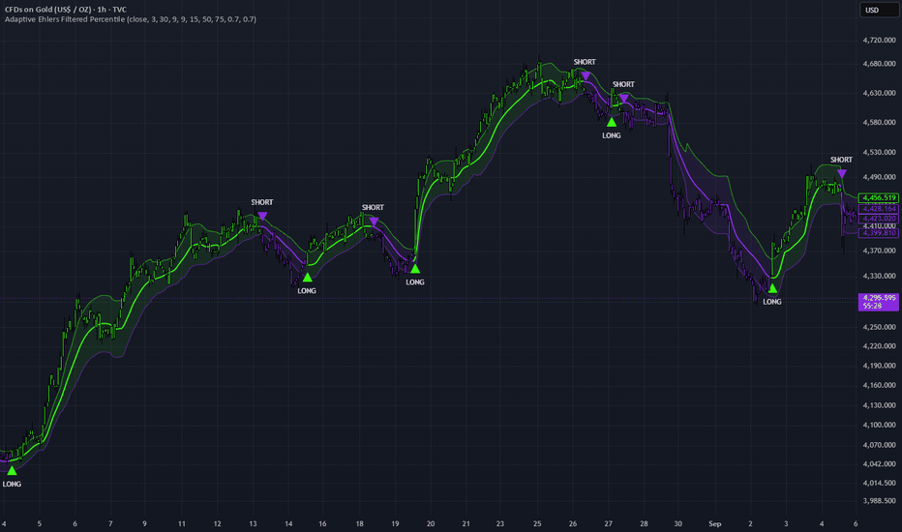Click the 25 date on time axis
Image resolution: width=902 pixels, height=532 pixels.
coord(537,524)
